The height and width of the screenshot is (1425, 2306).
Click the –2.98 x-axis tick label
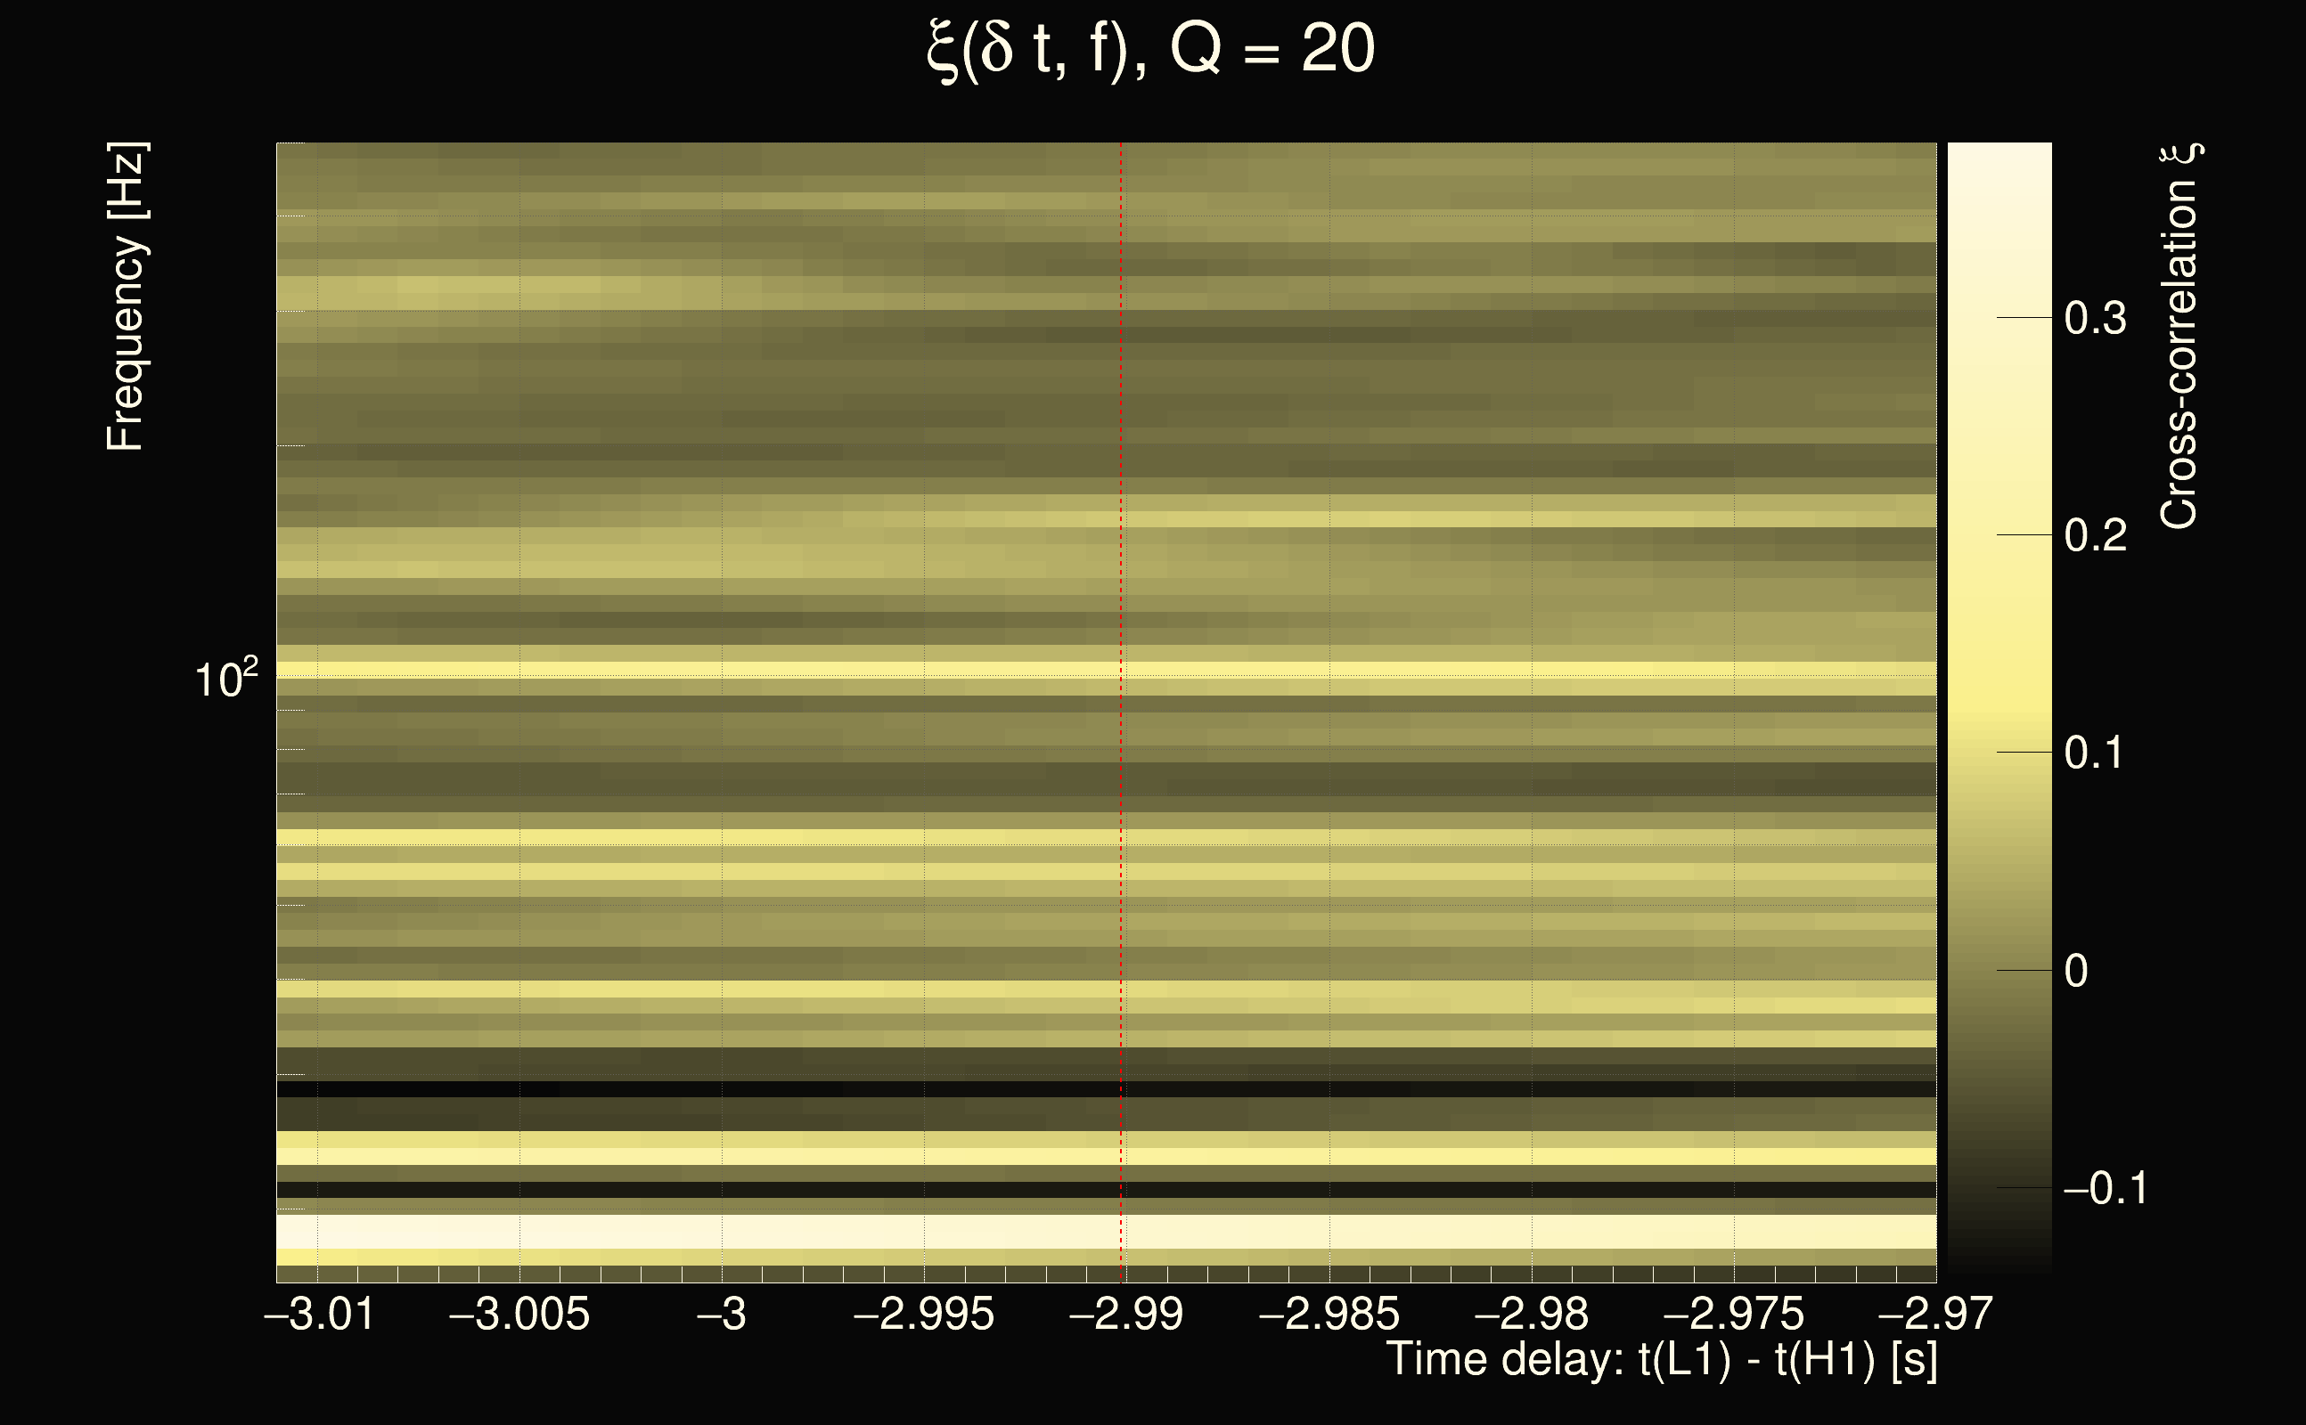click(1531, 1314)
